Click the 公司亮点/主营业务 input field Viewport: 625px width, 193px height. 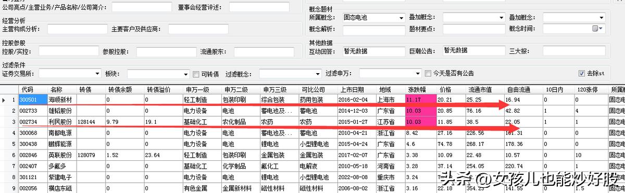click(x=142, y=7)
